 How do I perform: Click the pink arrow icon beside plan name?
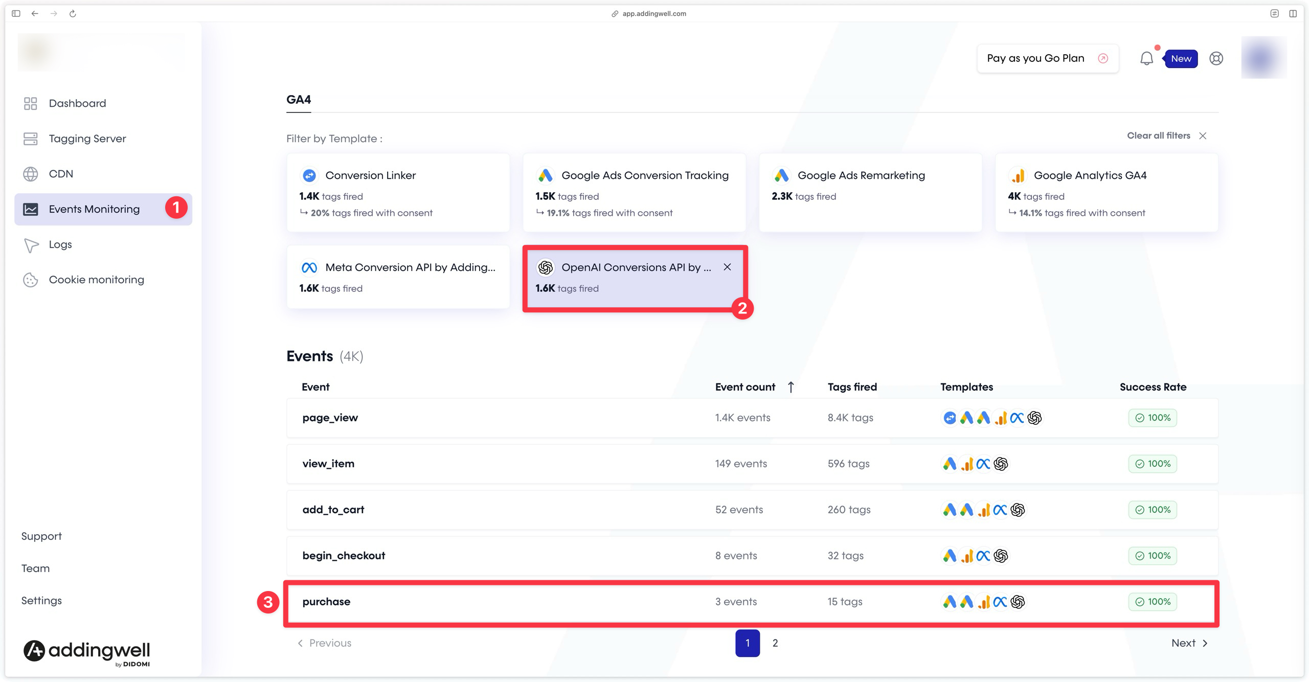[x=1103, y=58]
